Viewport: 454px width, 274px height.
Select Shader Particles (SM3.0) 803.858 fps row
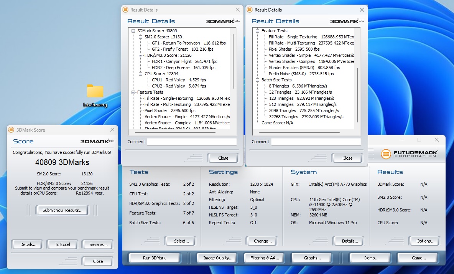click(304, 68)
